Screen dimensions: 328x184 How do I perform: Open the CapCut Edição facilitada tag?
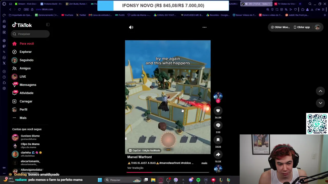pos(145,151)
